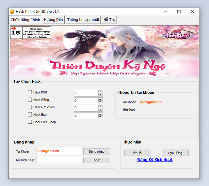Click the Thời hạn label

pyautogui.click(x=128, y=110)
